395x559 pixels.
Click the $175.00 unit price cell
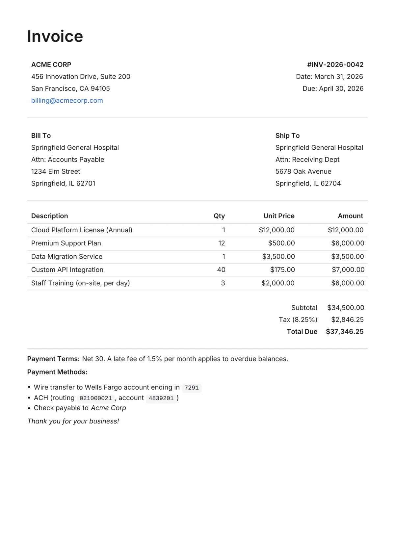(282, 270)
